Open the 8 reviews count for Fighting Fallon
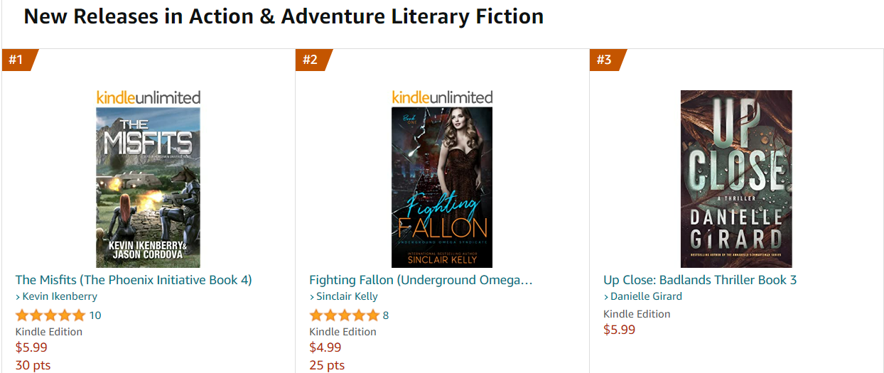This screenshot has height=373, width=884. [386, 315]
